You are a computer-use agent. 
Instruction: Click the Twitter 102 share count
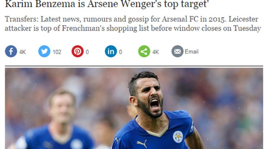click(57, 52)
